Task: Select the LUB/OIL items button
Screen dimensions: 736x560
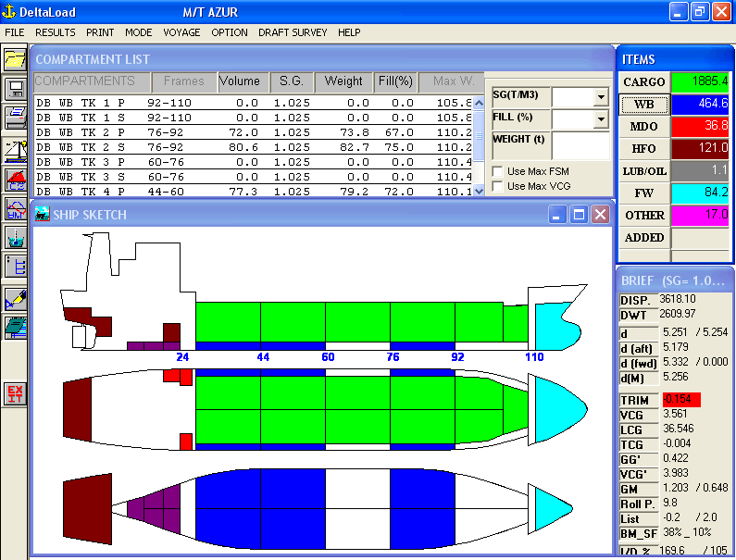Action: [x=644, y=171]
